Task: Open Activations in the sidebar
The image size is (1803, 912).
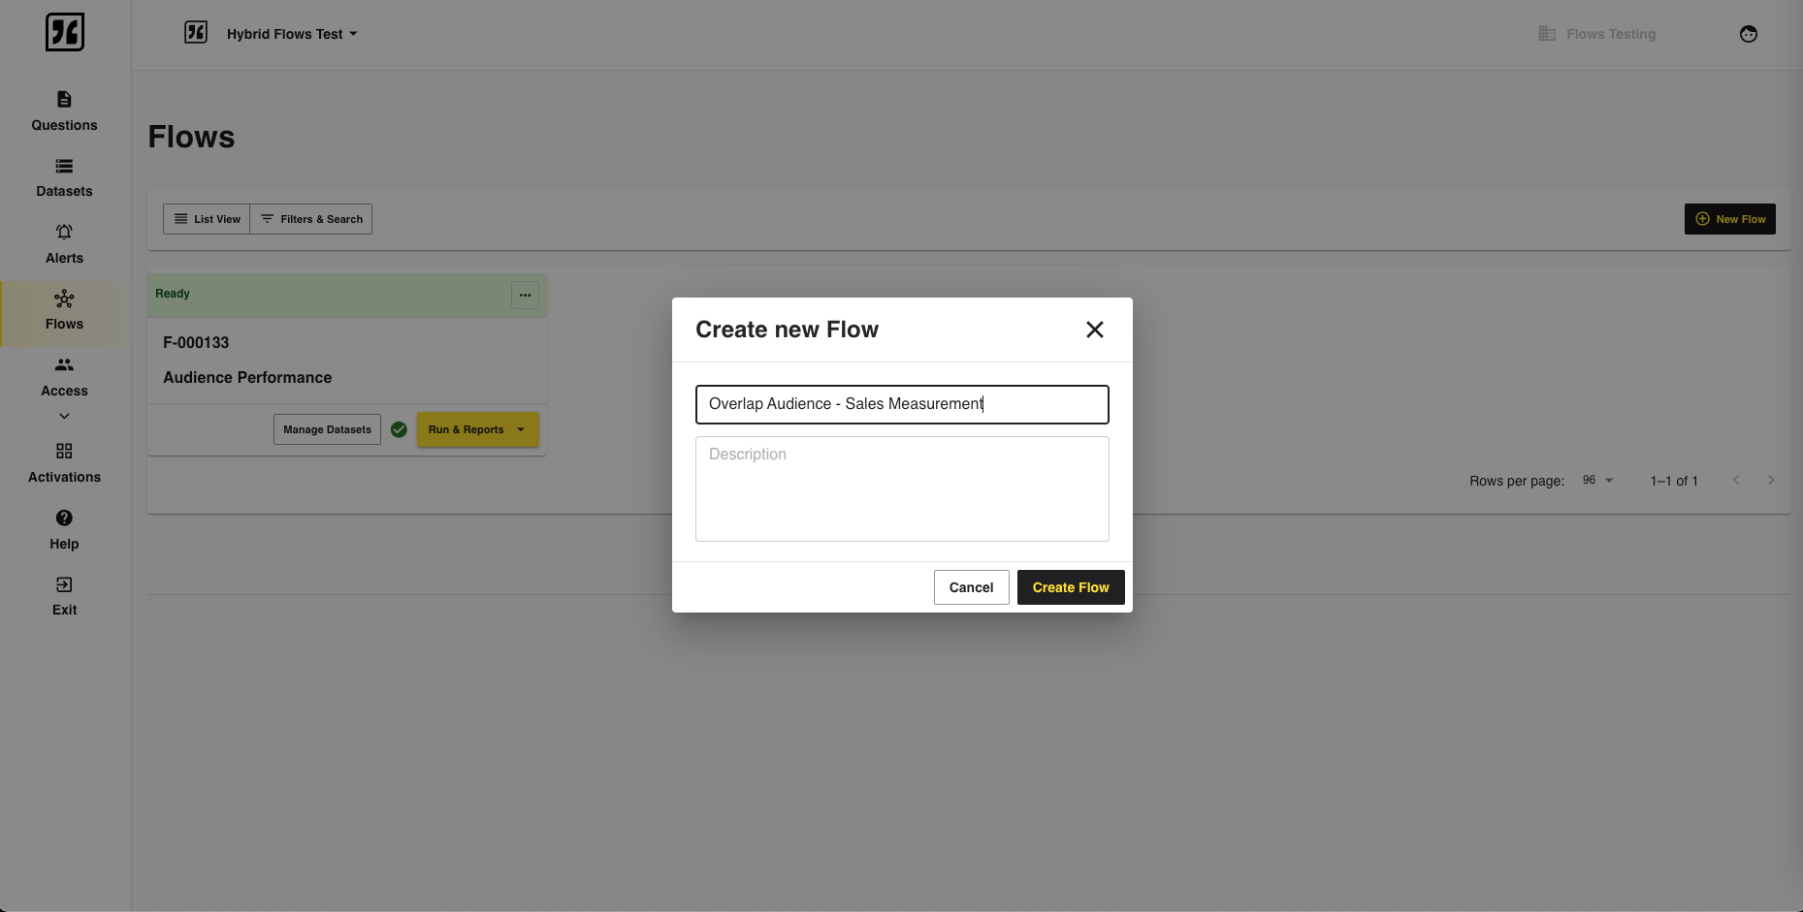Action: [64, 463]
